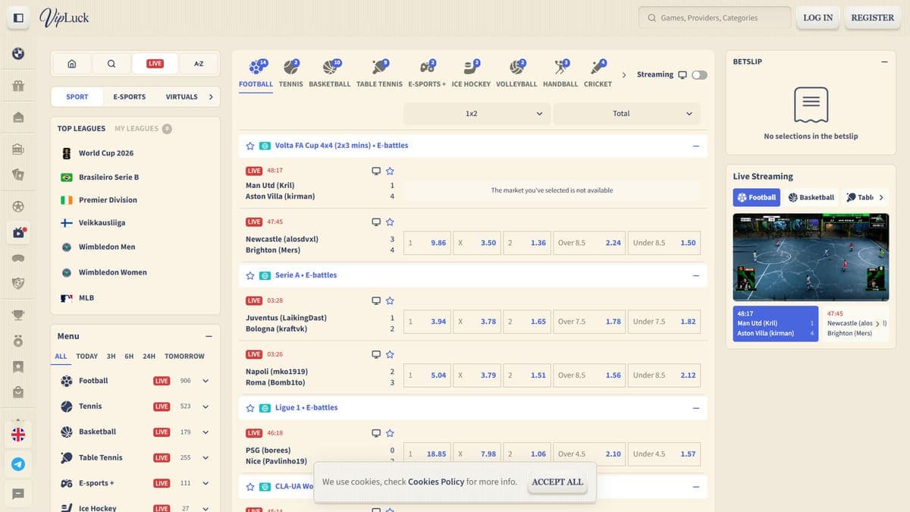The width and height of the screenshot is (910, 512).
Task: Click the games search field
Action: [x=715, y=17]
